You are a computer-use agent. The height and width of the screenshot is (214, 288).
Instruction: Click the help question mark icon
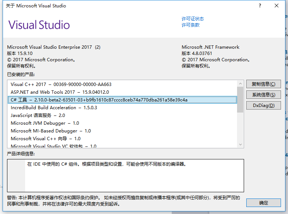pyautogui.click(x=260, y=6)
